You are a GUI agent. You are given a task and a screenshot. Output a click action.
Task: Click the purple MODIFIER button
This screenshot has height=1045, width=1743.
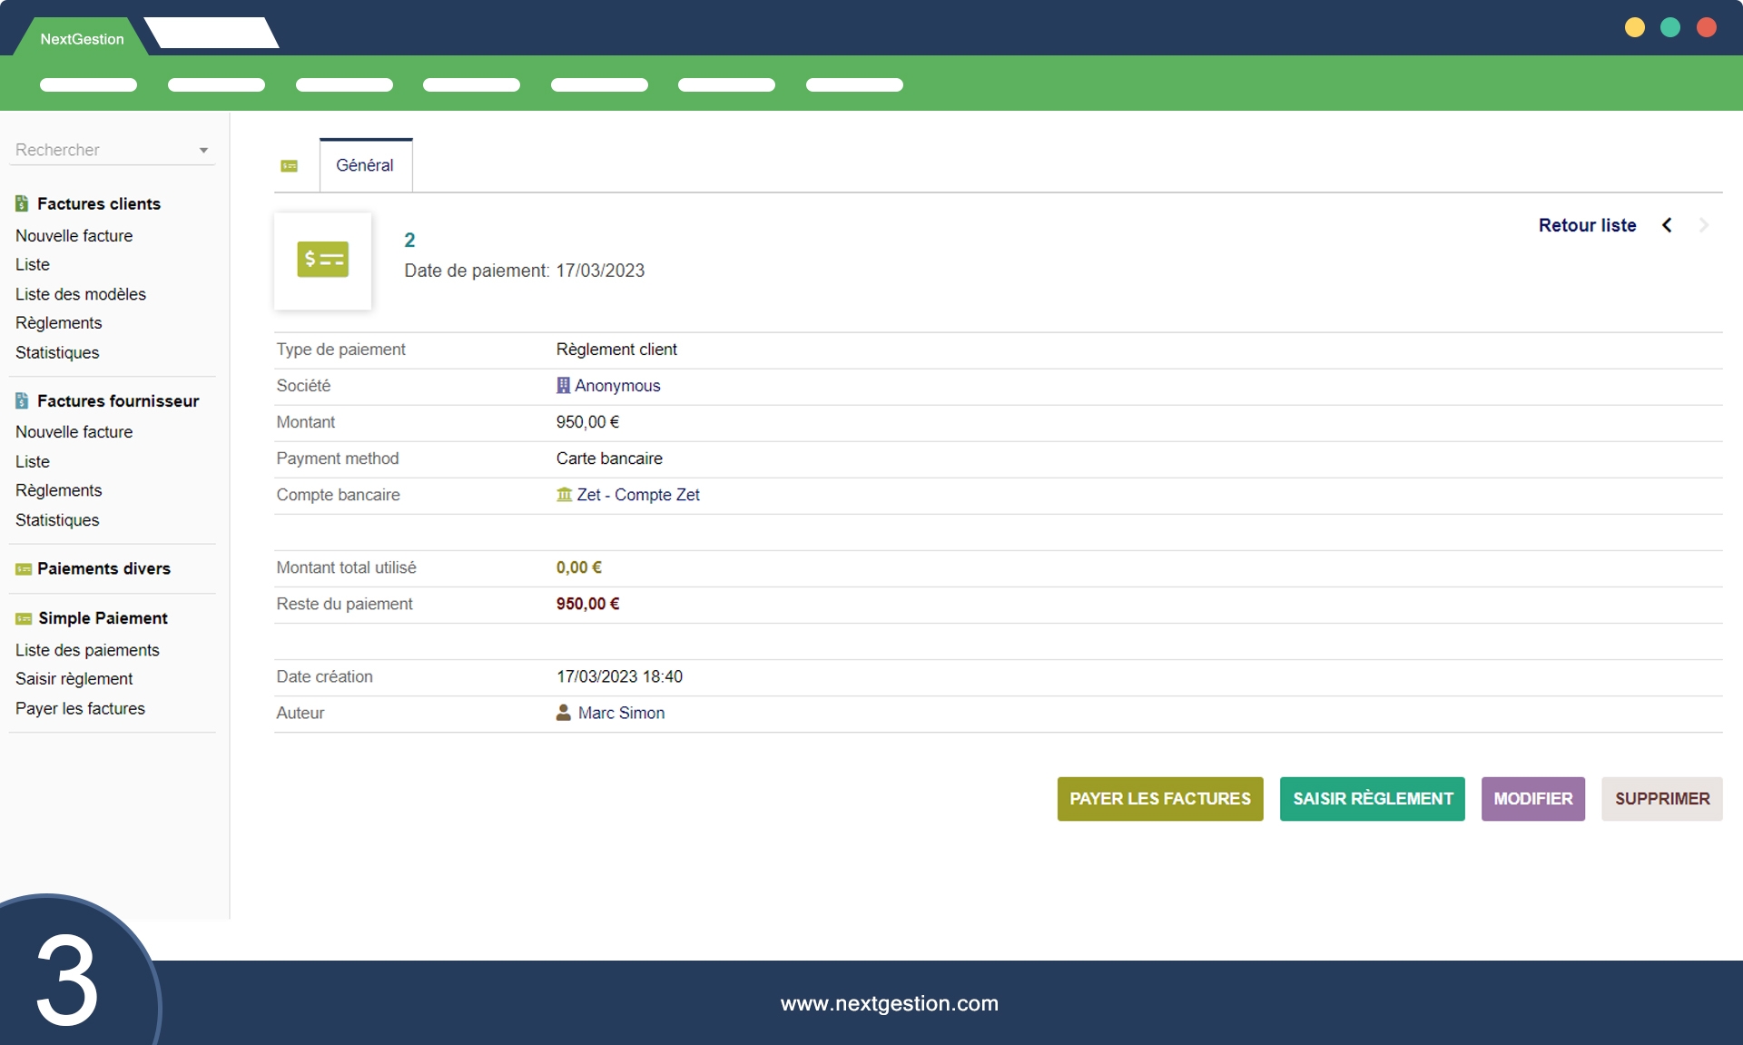click(x=1532, y=799)
